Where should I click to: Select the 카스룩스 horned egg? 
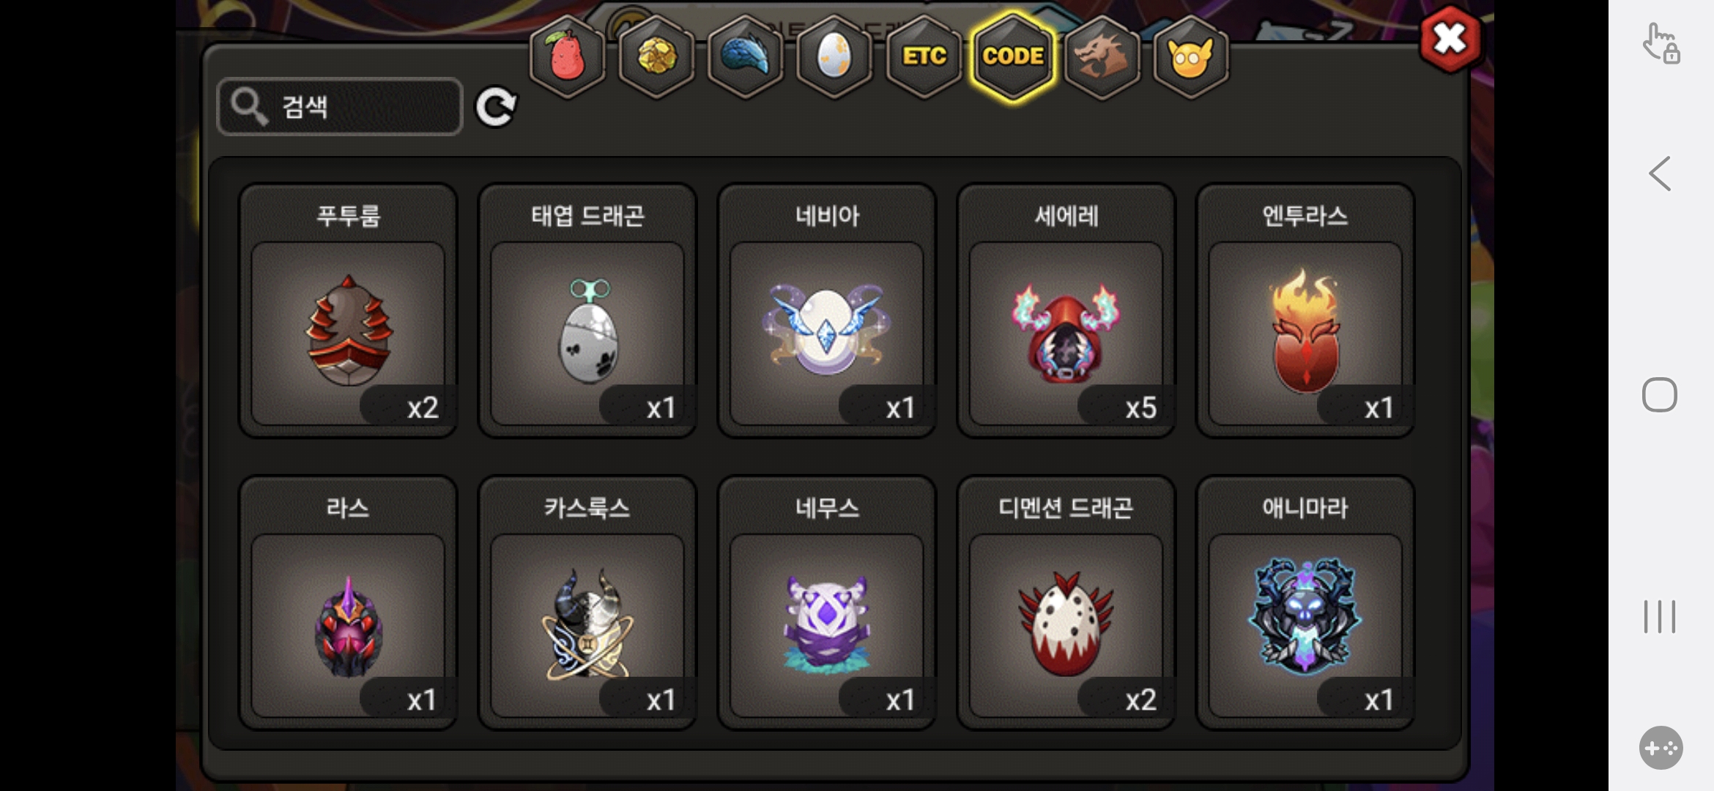tap(587, 603)
